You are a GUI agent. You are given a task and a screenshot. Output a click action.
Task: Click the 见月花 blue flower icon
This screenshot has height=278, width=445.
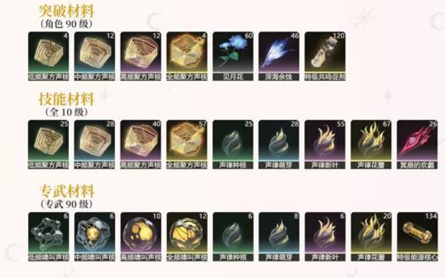tap(233, 56)
